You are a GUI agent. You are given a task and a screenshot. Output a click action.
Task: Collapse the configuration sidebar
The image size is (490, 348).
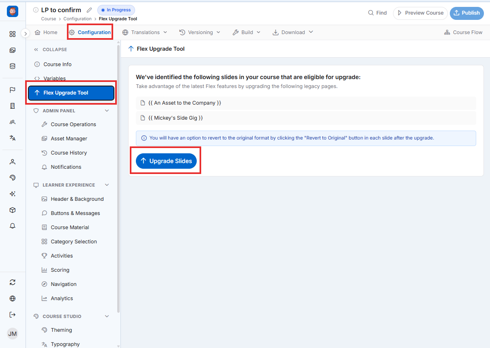51,49
